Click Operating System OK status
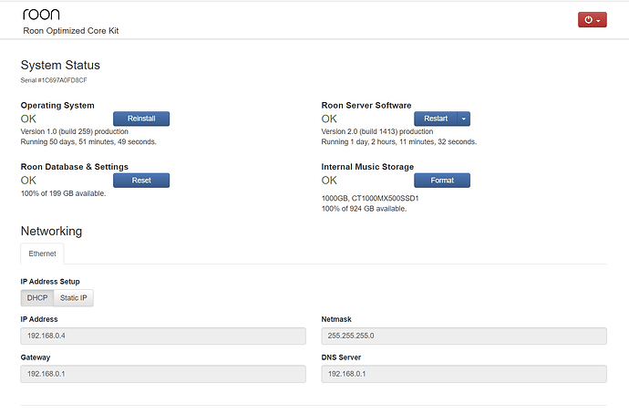 [x=28, y=119]
